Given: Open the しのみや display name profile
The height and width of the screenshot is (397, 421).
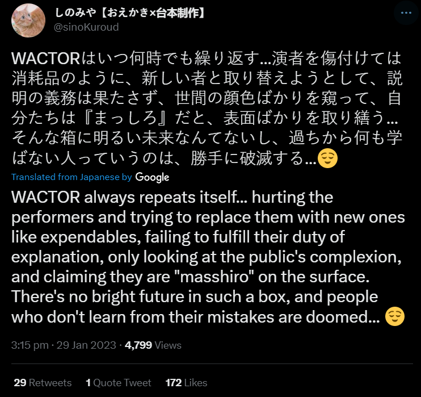Looking at the screenshot, I should [130, 12].
